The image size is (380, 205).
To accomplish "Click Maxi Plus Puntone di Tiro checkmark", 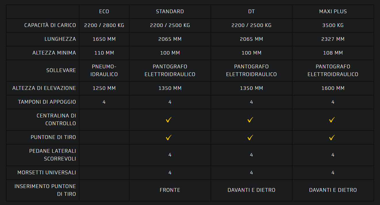I will (332, 138).
